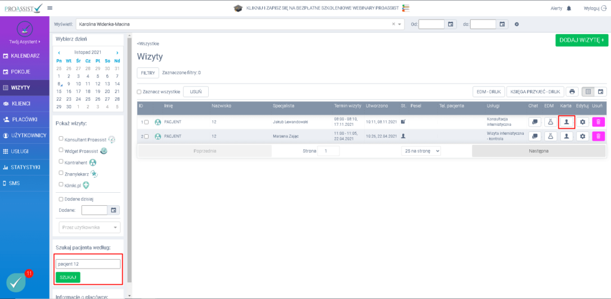This screenshot has height=299, width=611.
Task: Edit first visit using gear icon
Action: [x=582, y=122]
